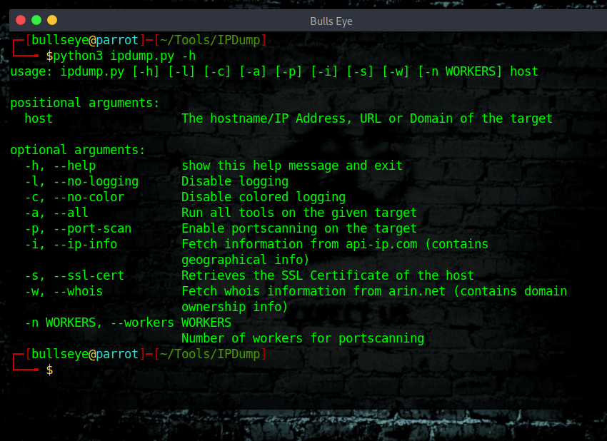Click the -l, --no-logging flag text
Screen dimensions: 607x441
tap(79, 181)
